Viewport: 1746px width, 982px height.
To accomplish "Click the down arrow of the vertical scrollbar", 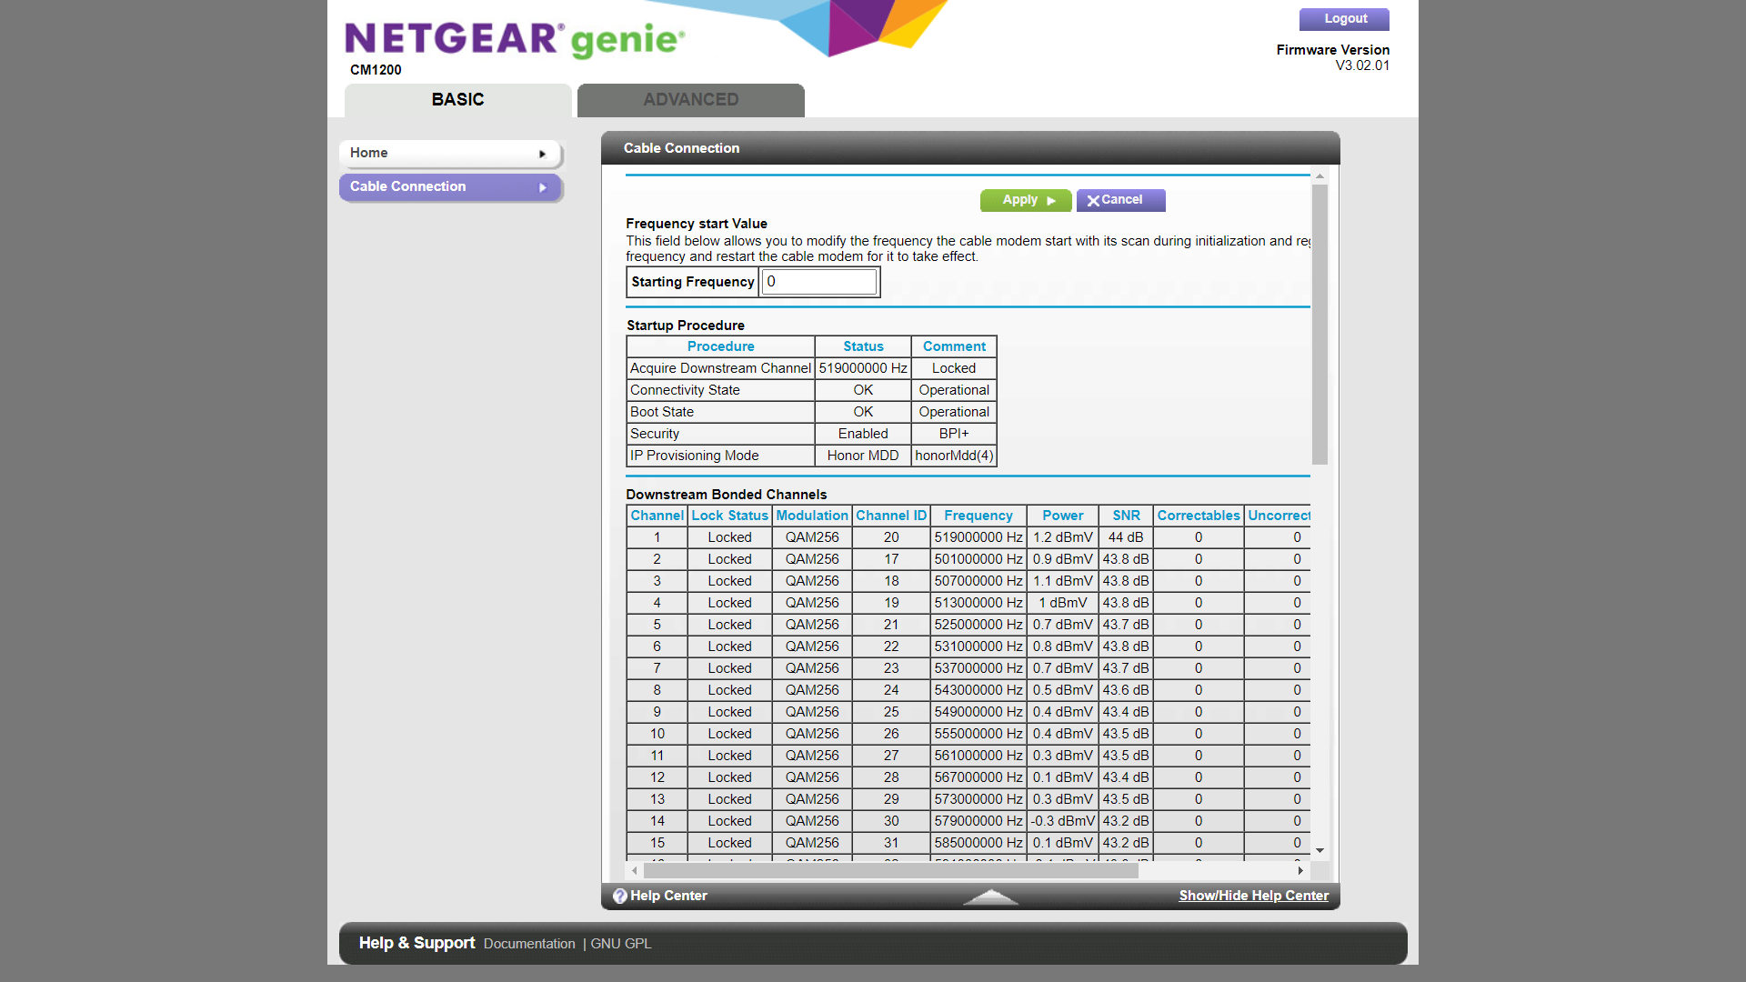I will 1320,848.
